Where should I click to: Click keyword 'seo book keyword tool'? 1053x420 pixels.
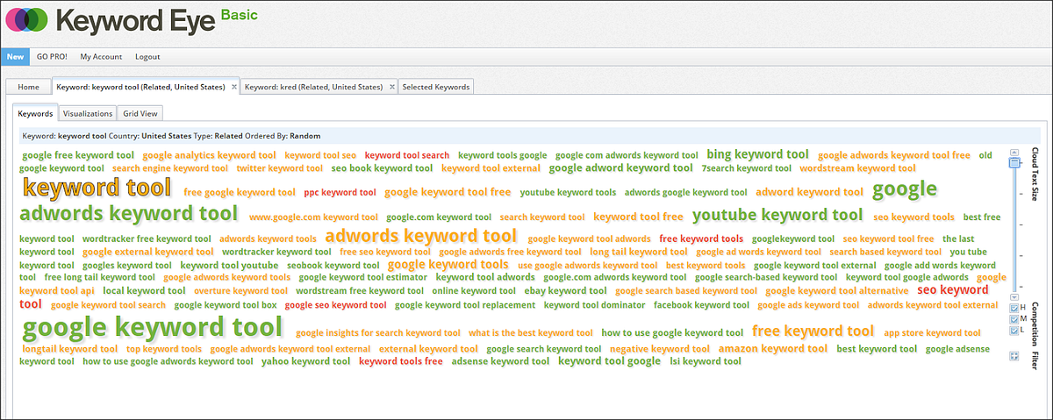click(382, 168)
